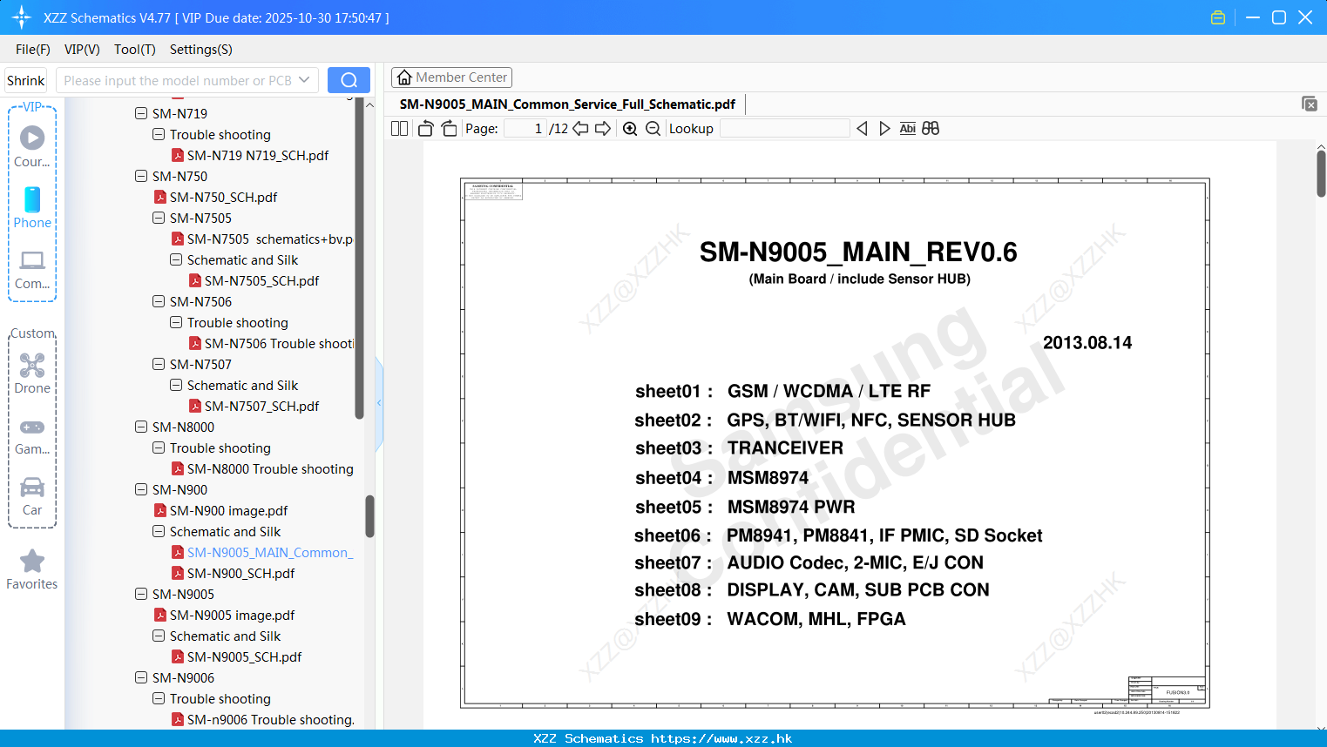Collapse the SM-N7506 tree node
This screenshot has width=1327, height=747.
[159, 301]
